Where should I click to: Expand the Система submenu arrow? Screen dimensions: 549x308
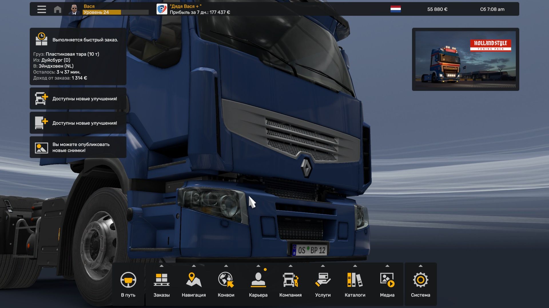(421, 266)
